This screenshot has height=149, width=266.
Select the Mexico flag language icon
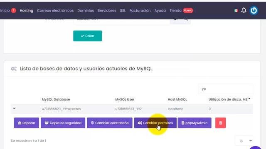click(x=236, y=11)
